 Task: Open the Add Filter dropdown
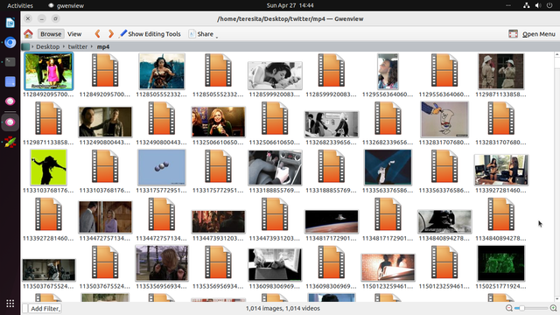click(x=45, y=308)
